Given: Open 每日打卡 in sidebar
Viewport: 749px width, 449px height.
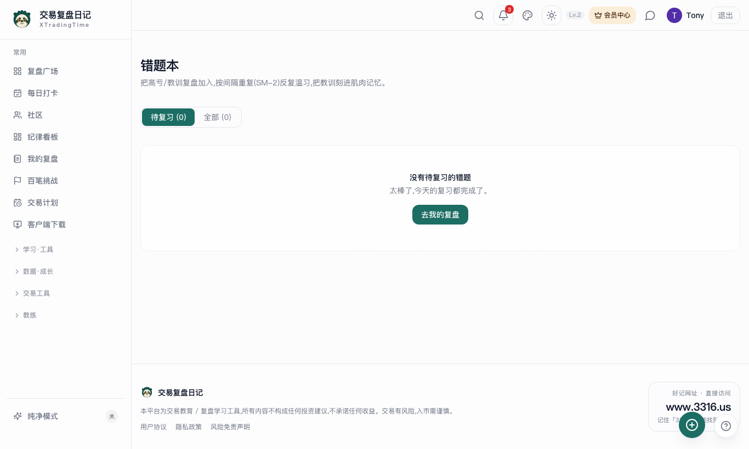Looking at the screenshot, I should (x=66, y=93).
